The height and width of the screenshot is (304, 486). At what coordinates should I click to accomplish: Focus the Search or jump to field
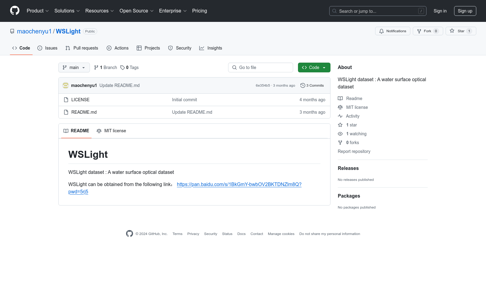pyautogui.click(x=378, y=11)
